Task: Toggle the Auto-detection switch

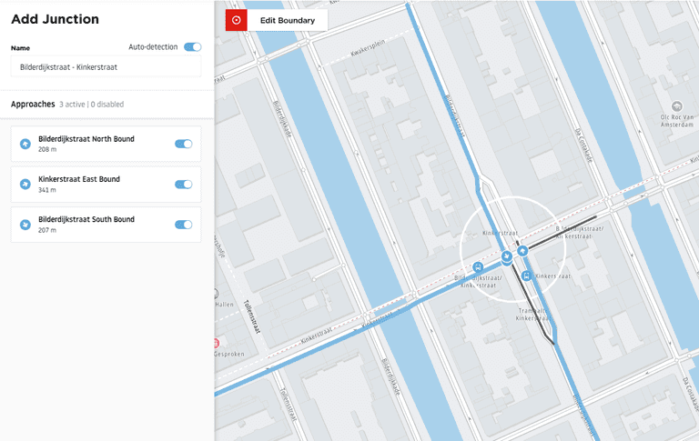Action: point(192,47)
